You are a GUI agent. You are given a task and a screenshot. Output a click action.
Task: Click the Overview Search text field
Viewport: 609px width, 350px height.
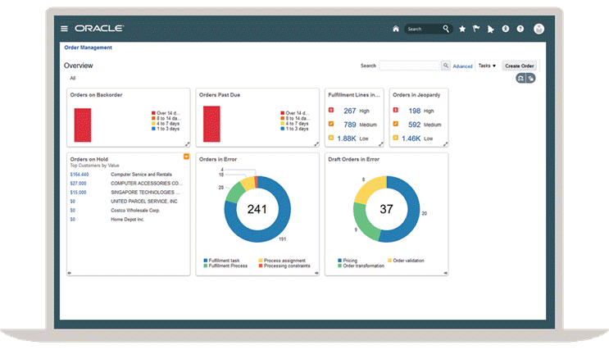point(409,66)
